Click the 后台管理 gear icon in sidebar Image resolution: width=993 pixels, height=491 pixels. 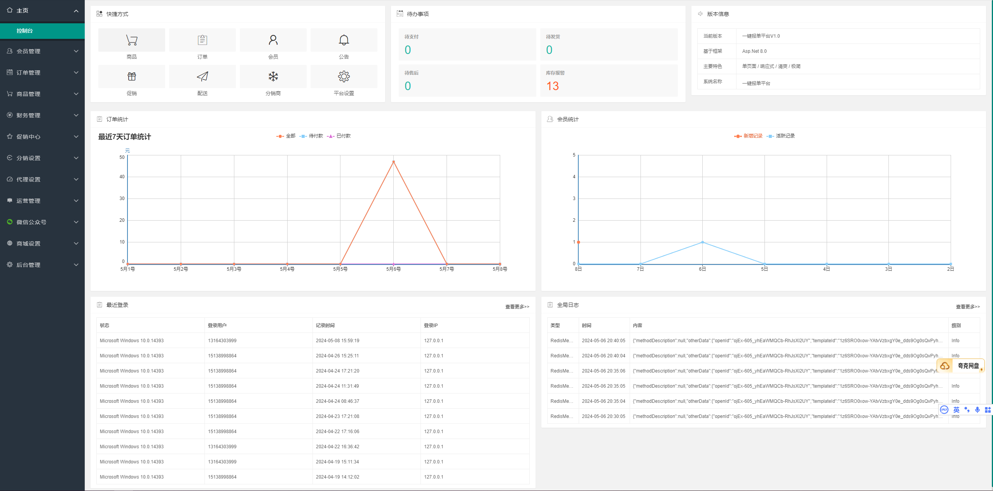tap(10, 265)
